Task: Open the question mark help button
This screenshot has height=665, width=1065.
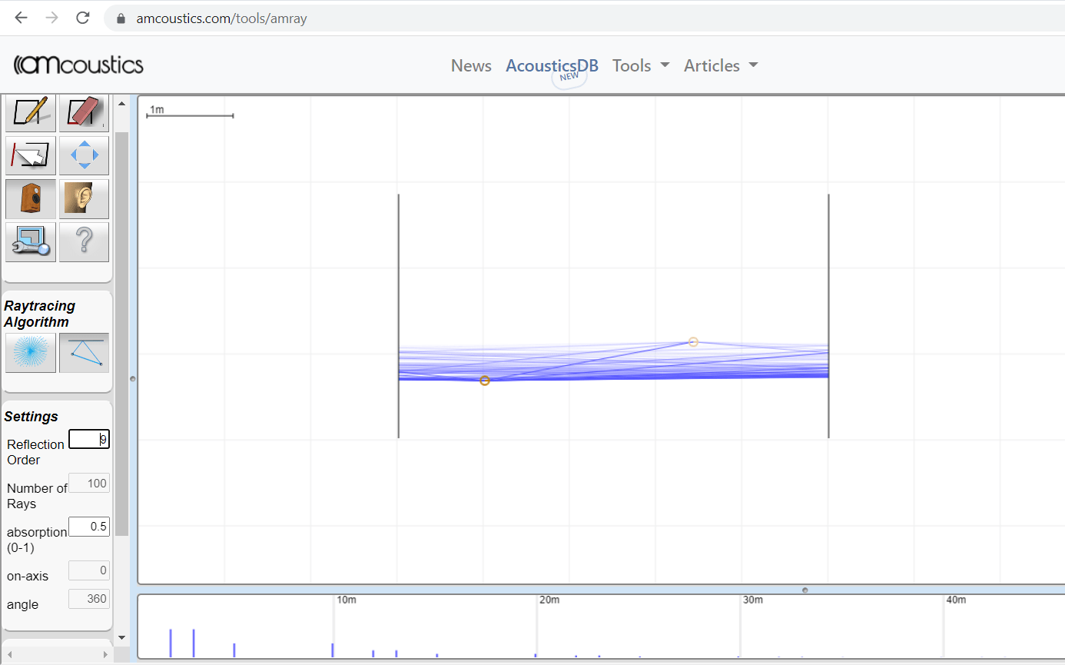Action: point(84,242)
